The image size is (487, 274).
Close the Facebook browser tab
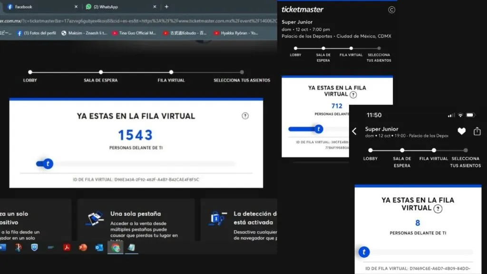(76, 7)
